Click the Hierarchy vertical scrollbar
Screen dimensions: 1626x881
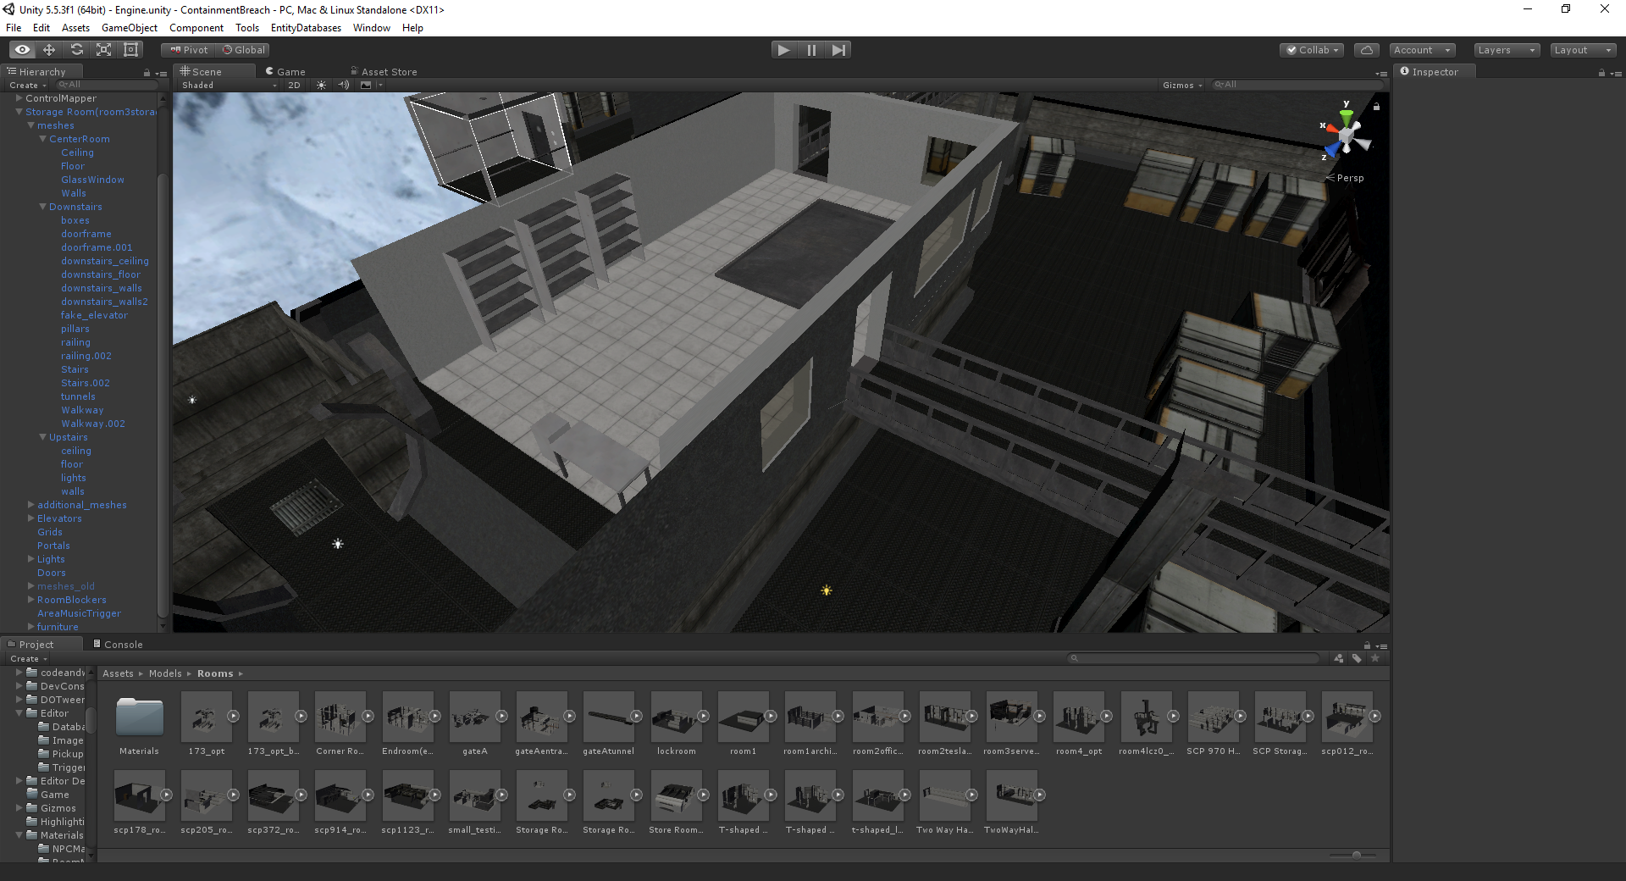tap(163, 394)
